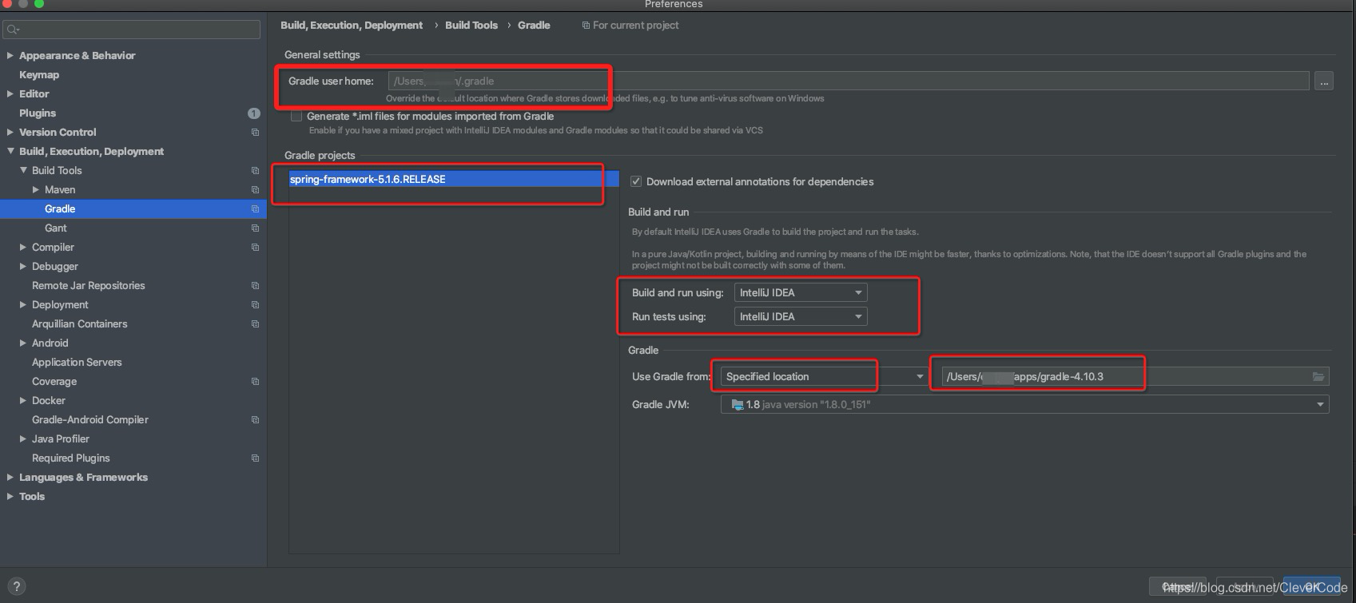The image size is (1356, 603).
Task: Toggle Download external annotations checkbox
Action: 636,181
